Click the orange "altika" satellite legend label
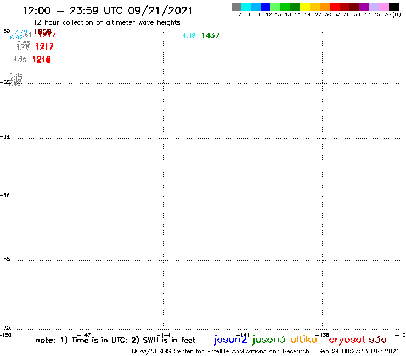 [304, 339]
